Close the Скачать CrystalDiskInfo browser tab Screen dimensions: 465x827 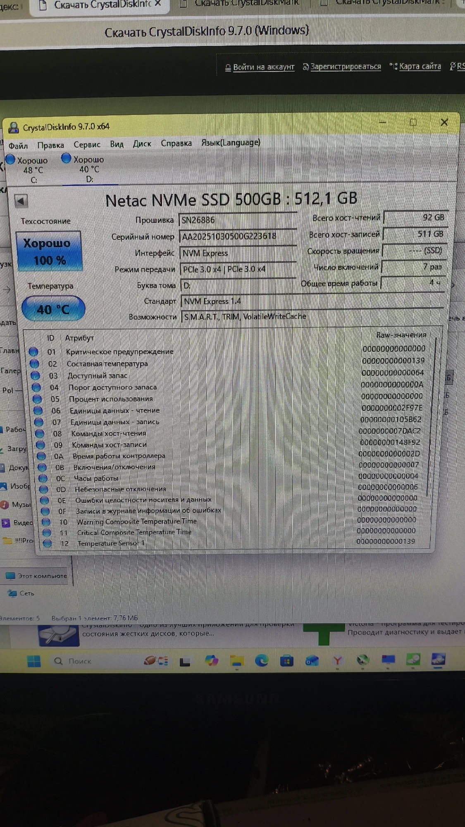(157, 4)
